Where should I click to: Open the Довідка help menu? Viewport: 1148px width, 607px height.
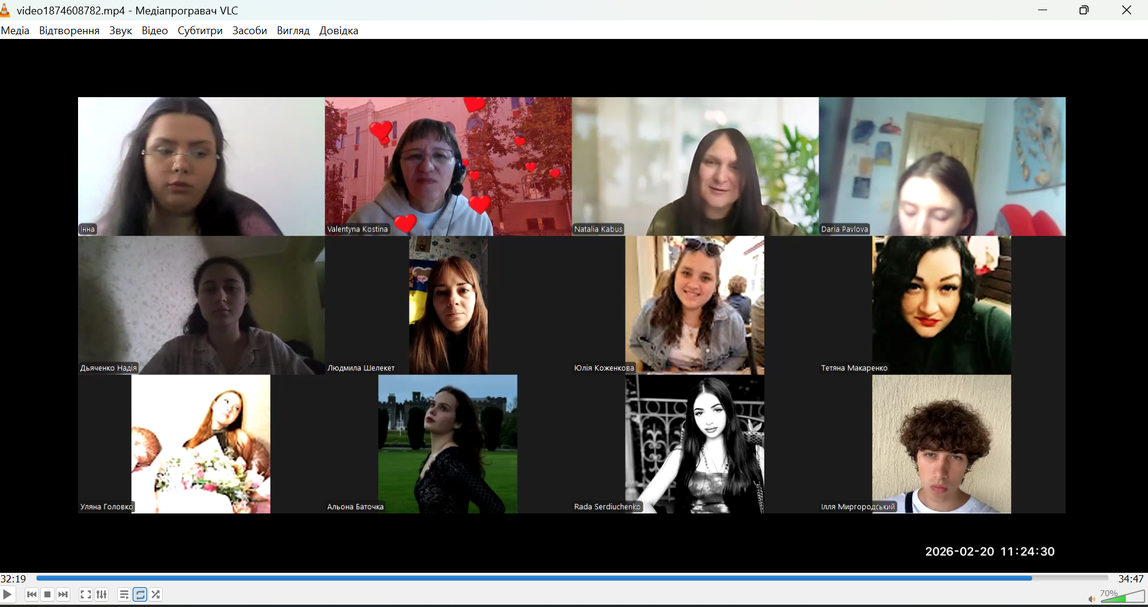click(x=339, y=31)
